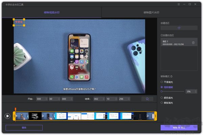Switch to the 移除视频水印 tab
This screenshot has width=203, height=135.
coord(52,13)
